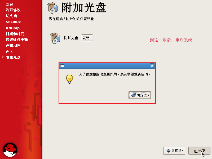Confirm the restart dialog with 确定(O)

[x=140, y=95]
